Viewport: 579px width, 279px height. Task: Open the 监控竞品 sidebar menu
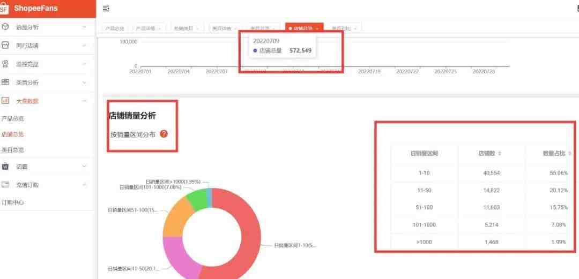pyautogui.click(x=48, y=64)
